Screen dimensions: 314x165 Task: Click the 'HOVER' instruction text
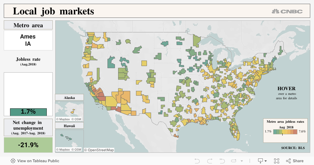pos(286,89)
